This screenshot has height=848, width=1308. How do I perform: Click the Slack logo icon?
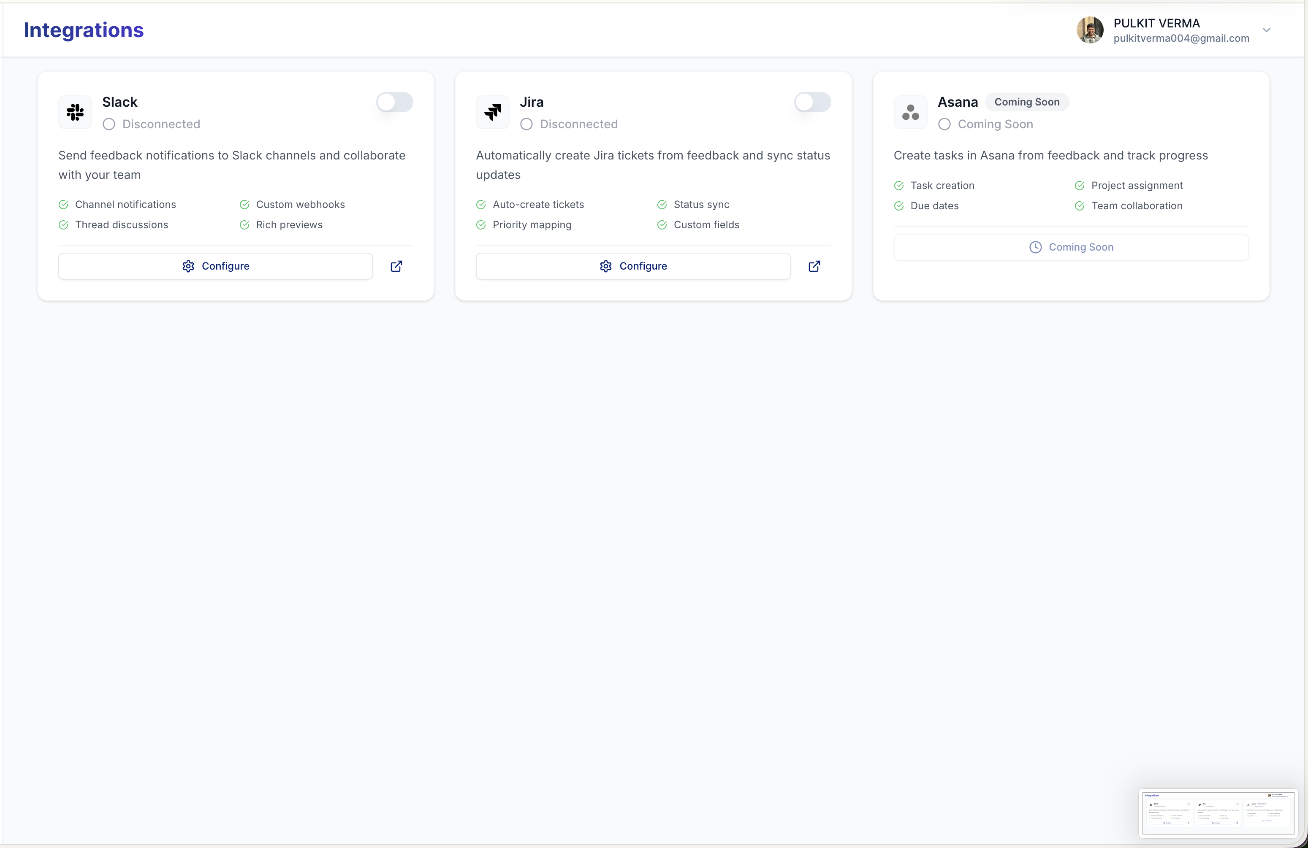click(x=75, y=113)
